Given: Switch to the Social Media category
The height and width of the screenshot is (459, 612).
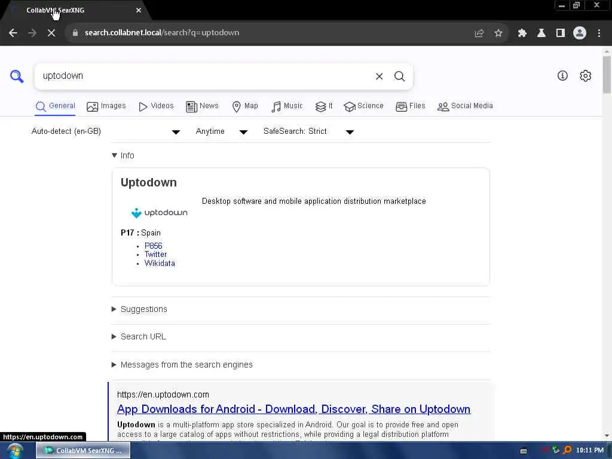Looking at the screenshot, I should (465, 106).
